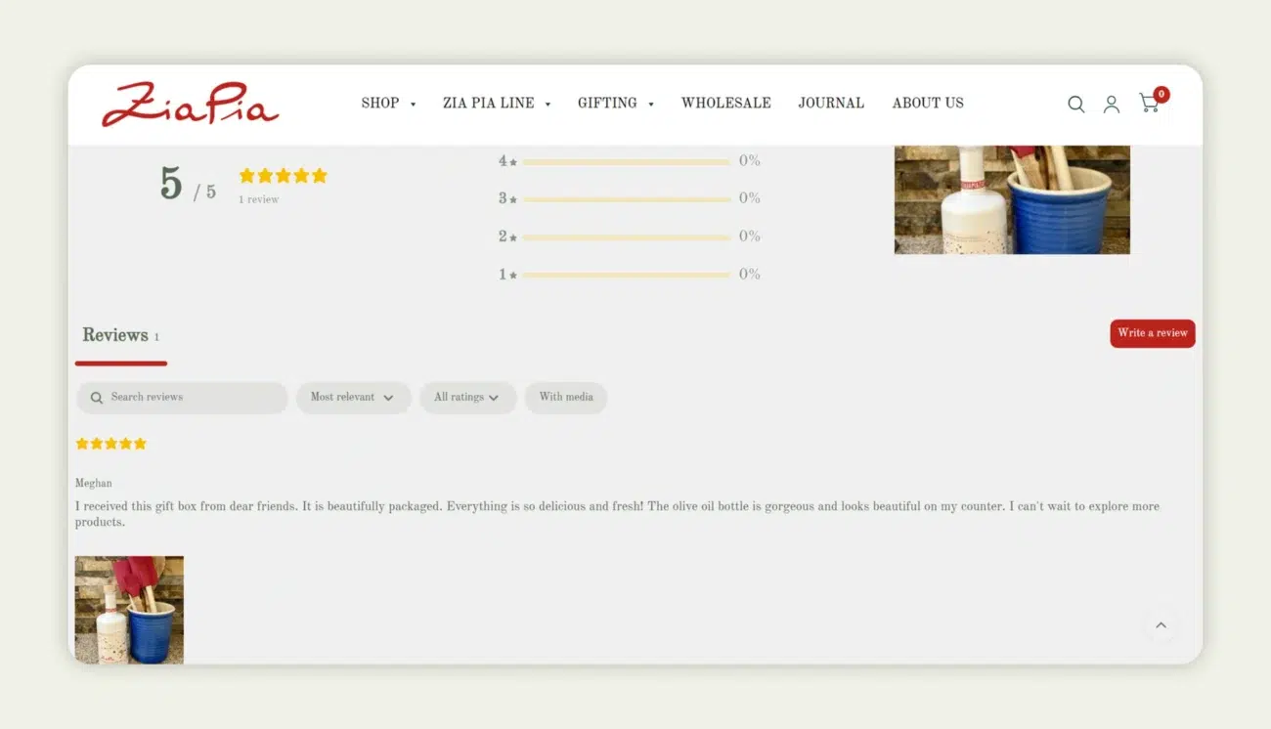Click the magnifying glass inside the review search bar

point(96,397)
